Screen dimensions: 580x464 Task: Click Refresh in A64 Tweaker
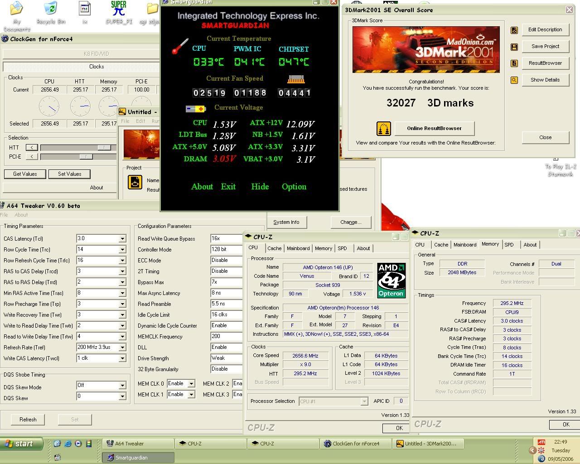point(28,420)
